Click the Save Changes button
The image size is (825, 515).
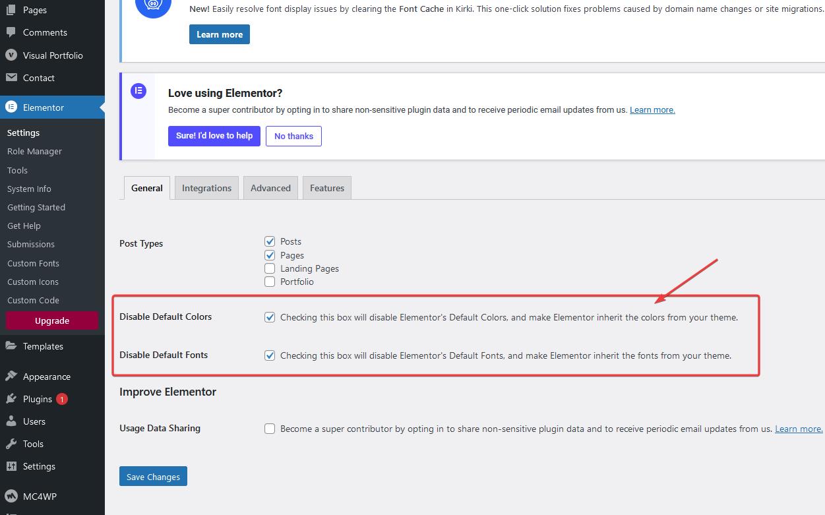point(153,476)
